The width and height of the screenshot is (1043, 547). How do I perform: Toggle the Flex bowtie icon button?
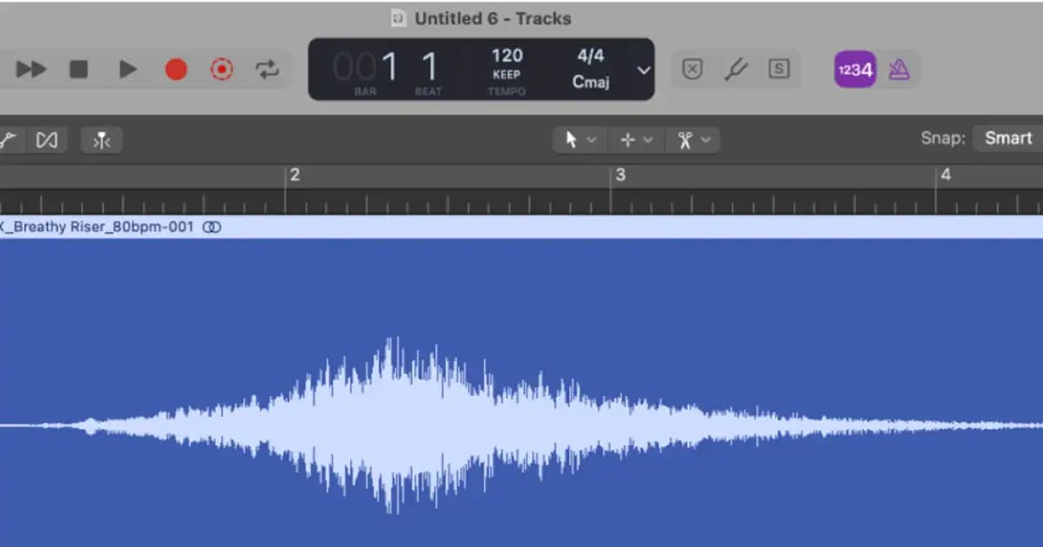47,140
